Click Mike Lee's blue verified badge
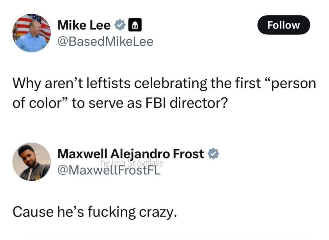 119,25
